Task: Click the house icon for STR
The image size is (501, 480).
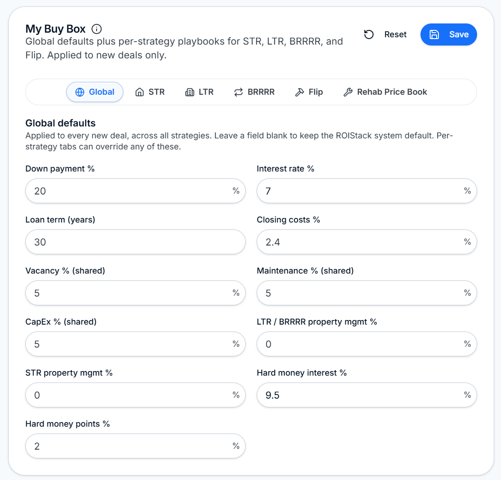Action: point(140,92)
